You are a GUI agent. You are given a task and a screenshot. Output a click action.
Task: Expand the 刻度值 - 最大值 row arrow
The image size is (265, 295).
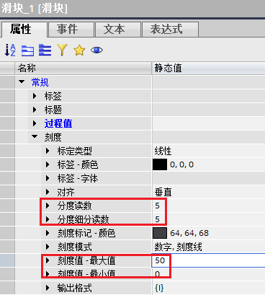[48, 260]
